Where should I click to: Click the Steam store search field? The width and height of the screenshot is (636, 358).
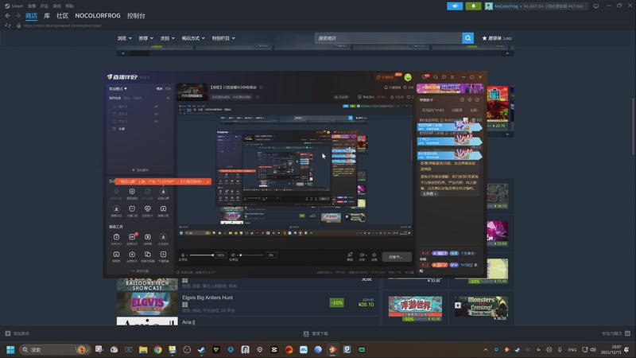(388, 38)
